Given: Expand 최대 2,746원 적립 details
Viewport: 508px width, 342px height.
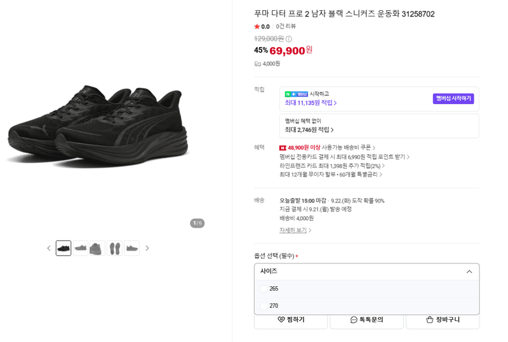Looking at the screenshot, I should (x=309, y=130).
